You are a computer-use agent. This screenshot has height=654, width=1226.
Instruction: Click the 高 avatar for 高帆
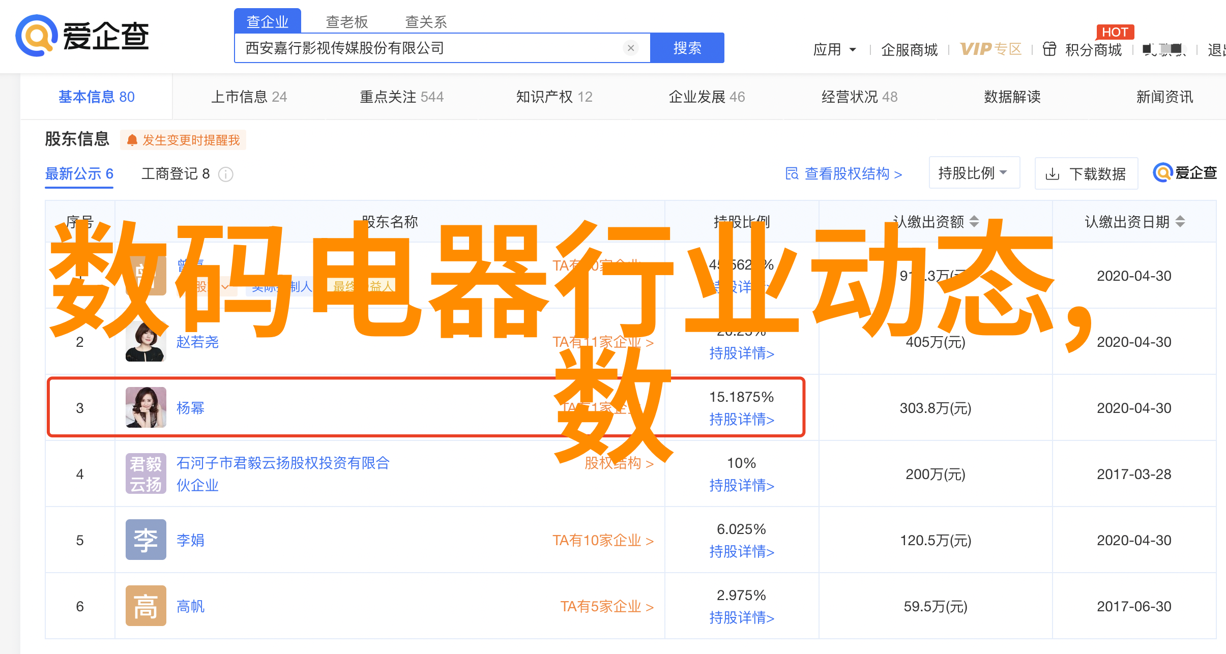[x=146, y=606]
